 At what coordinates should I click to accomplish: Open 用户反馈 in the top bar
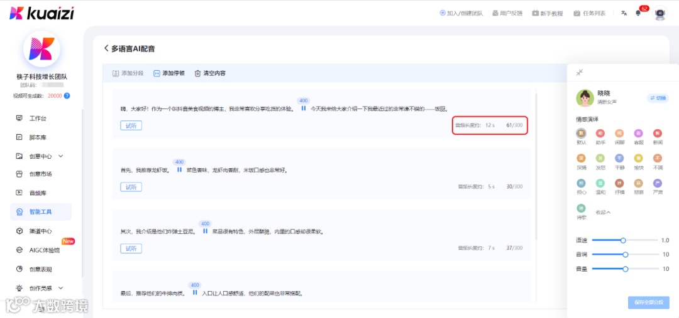507,13
